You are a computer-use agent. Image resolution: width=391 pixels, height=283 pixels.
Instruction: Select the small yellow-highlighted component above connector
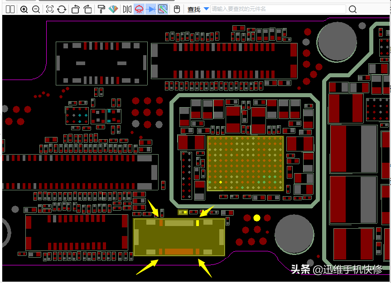[x=183, y=212]
